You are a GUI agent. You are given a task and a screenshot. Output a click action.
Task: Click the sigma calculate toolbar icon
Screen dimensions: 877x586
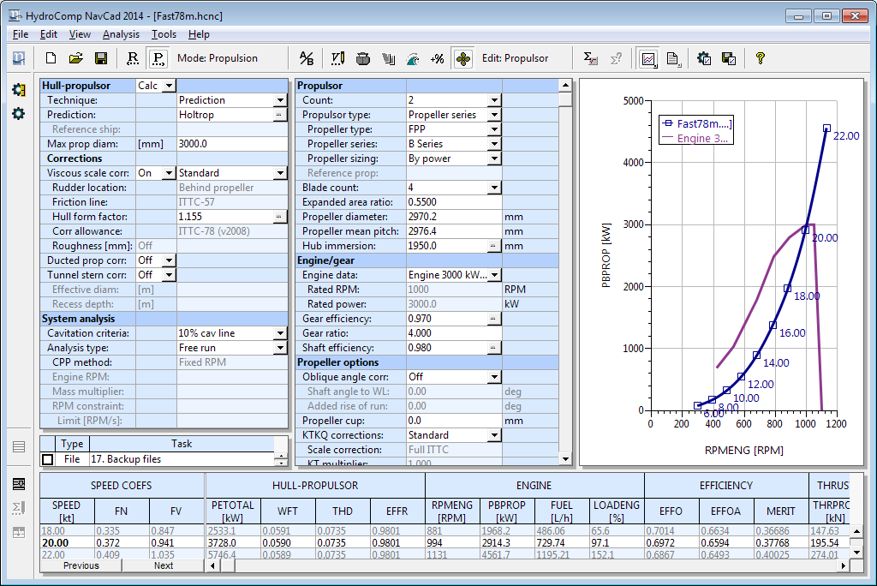tap(591, 58)
